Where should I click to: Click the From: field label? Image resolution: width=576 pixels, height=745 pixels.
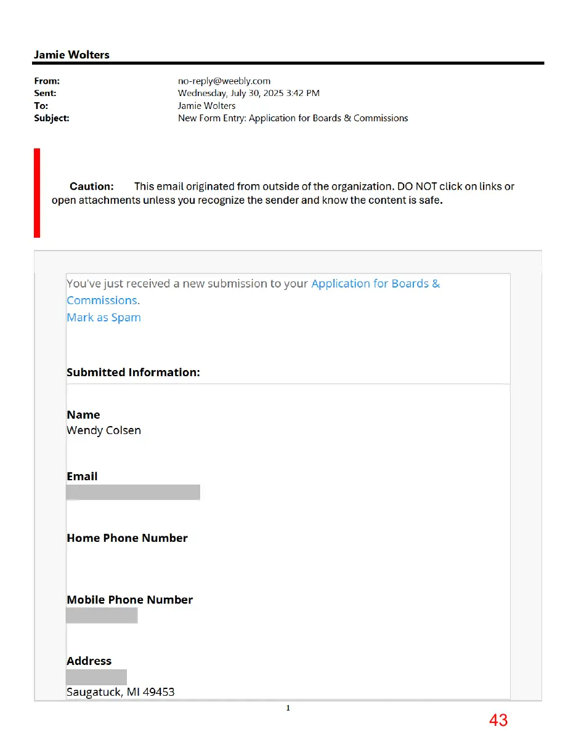pyautogui.click(x=47, y=81)
